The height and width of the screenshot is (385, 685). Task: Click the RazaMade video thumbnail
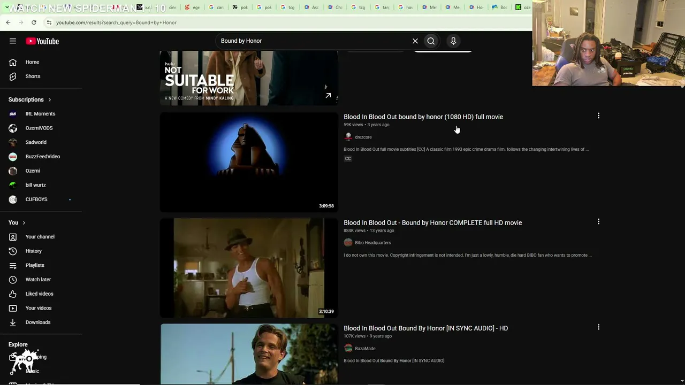pyautogui.click(x=249, y=354)
